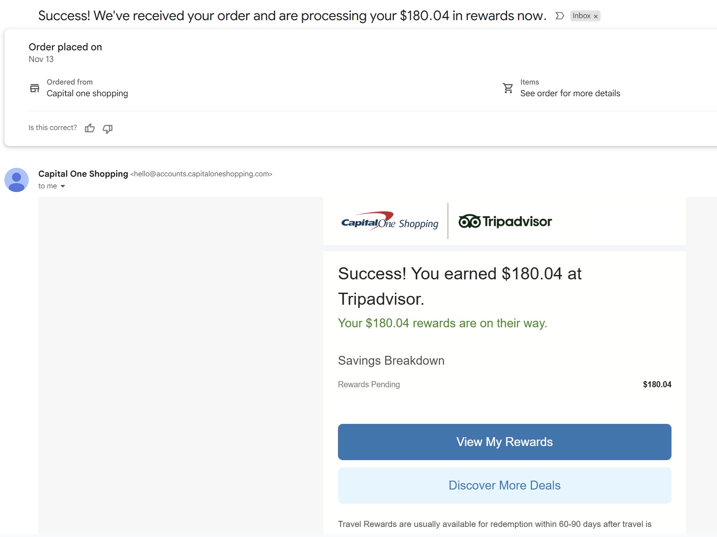The width and height of the screenshot is (717, 537).
Task: Click the Capital One Shopping sender name
Action: (83, 174)
